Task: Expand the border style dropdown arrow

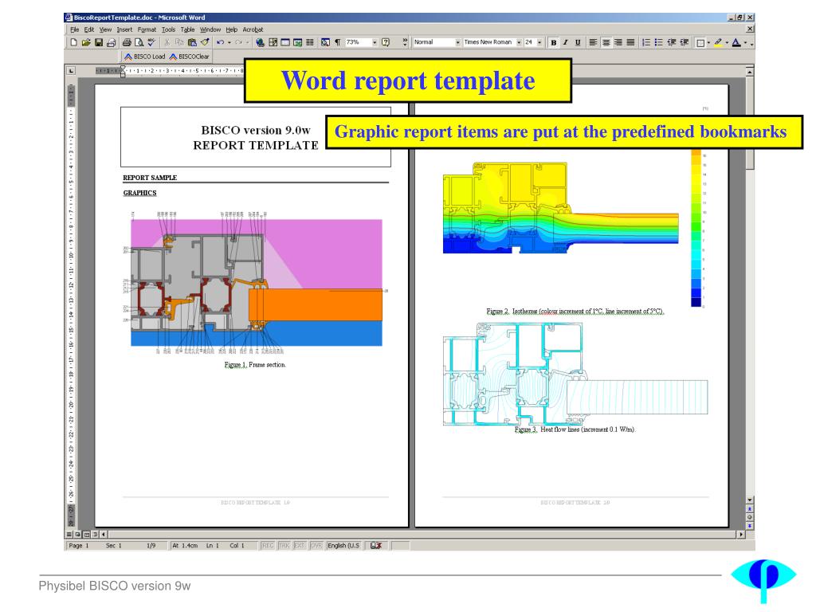Action: (708, 42)
